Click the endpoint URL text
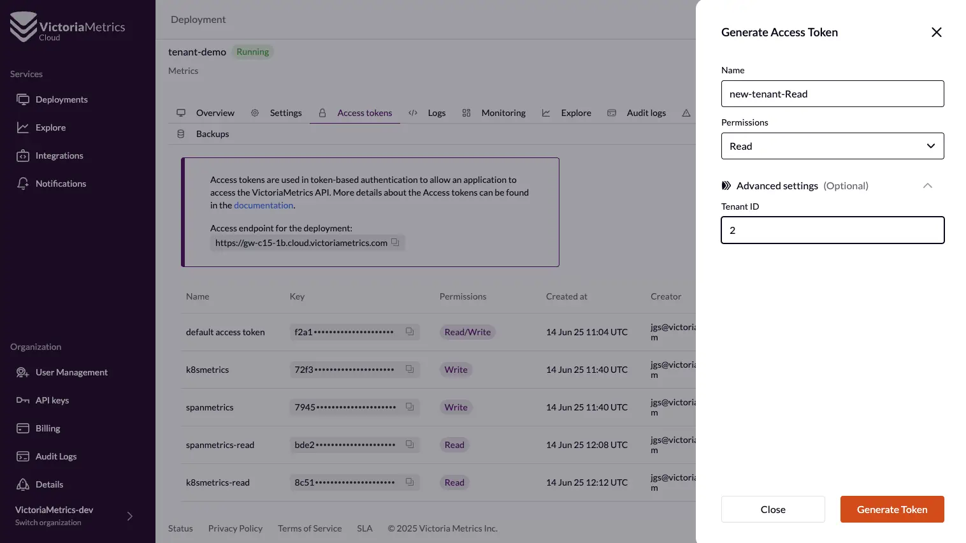The width and height of the screenshot is (966, 543). coord(301,243)
